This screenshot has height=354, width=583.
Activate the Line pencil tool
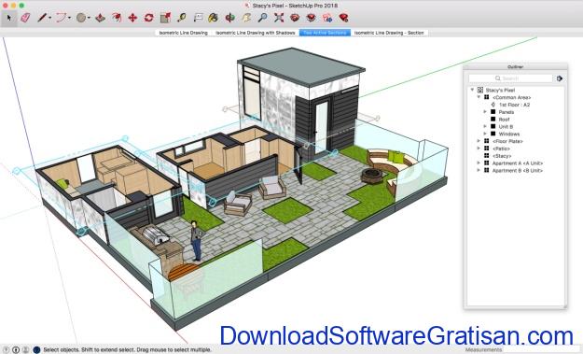(x=42, y=18)
